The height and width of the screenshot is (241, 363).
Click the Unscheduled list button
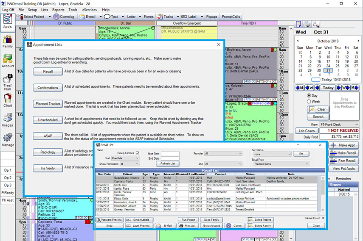(48, 120)
